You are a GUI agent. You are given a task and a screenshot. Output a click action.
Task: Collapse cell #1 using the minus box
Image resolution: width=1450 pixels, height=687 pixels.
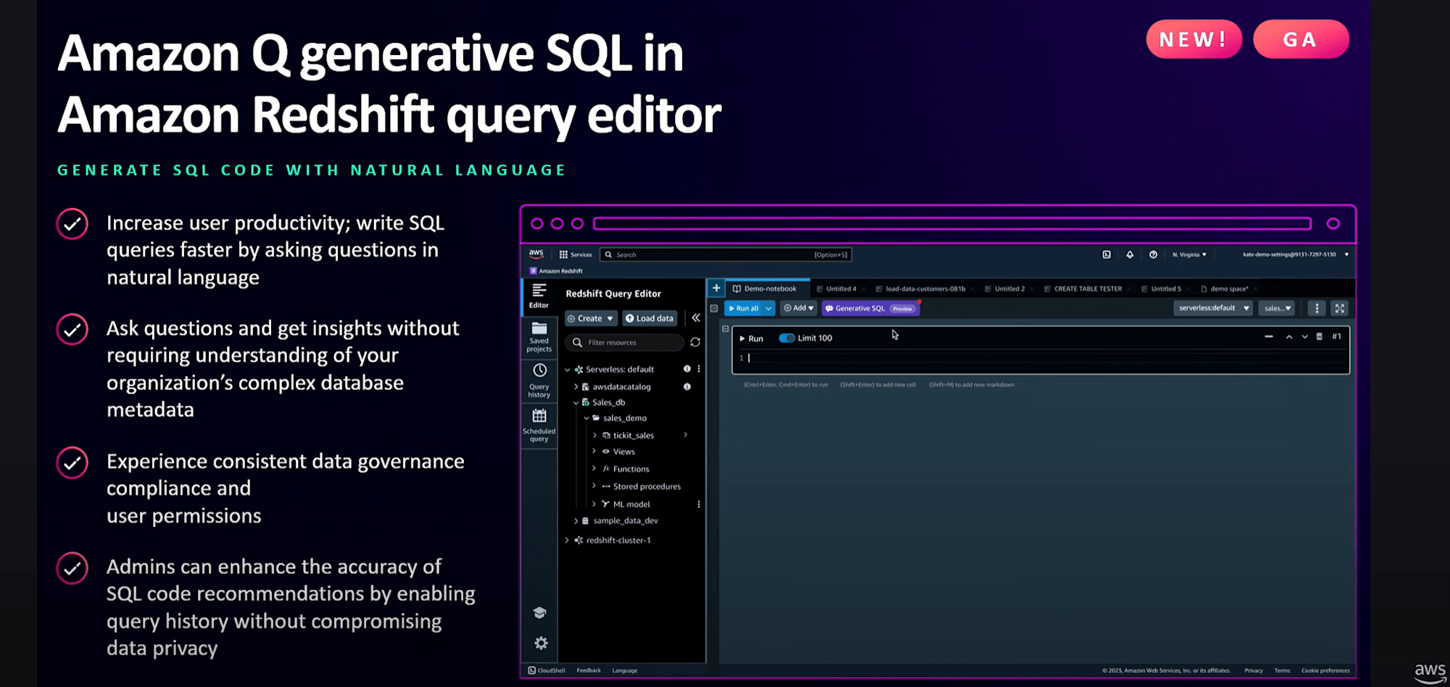click(x=725, y=328)
